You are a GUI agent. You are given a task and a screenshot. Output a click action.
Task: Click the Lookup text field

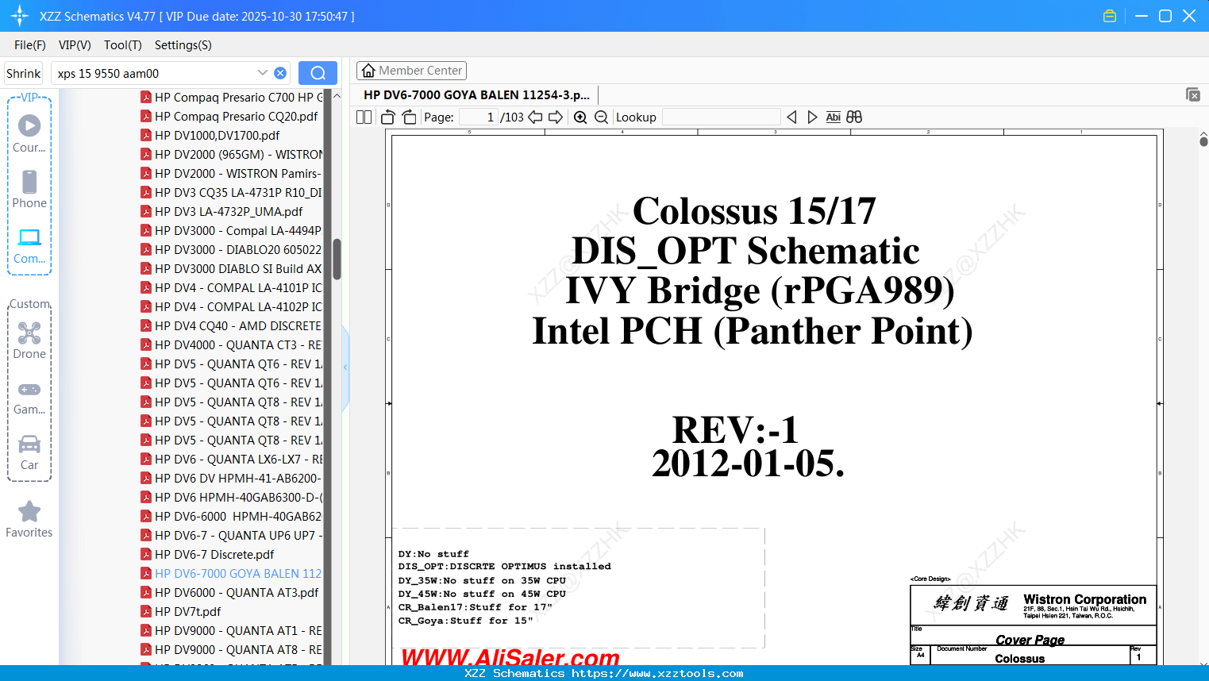[x=721, y=117]
